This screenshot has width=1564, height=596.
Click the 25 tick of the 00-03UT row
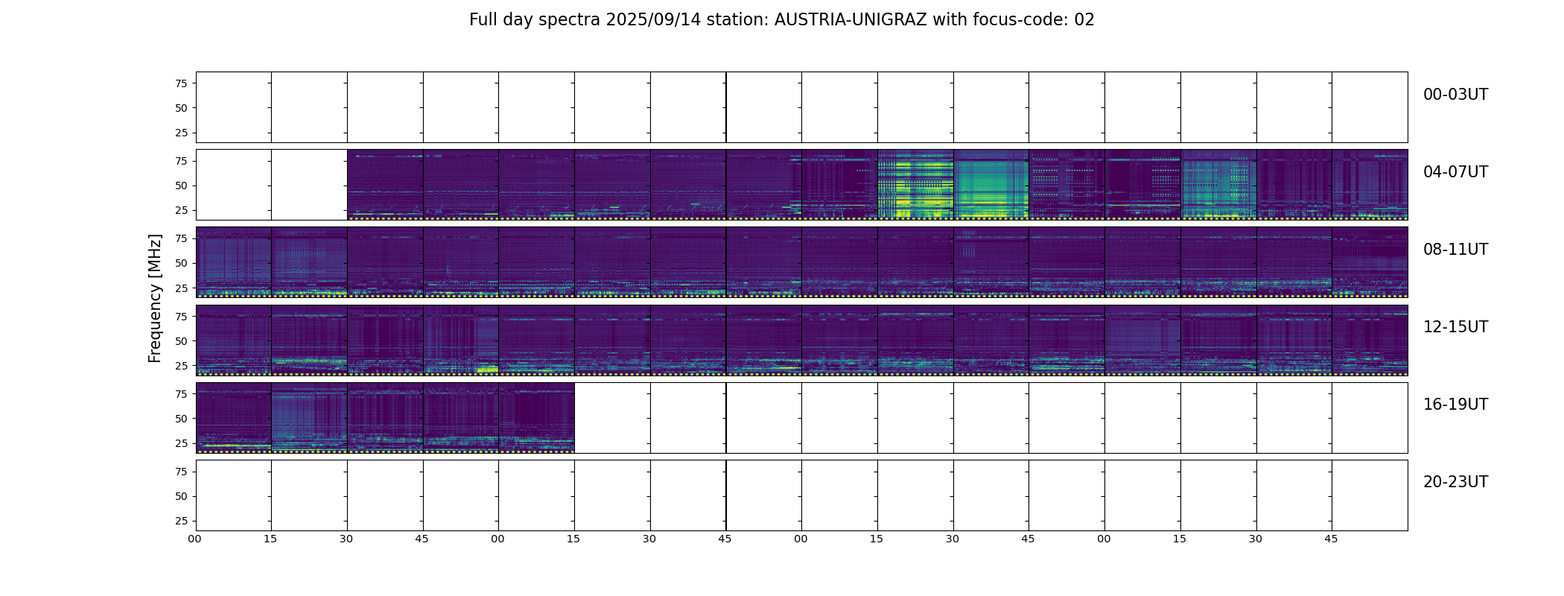(181, 133)
